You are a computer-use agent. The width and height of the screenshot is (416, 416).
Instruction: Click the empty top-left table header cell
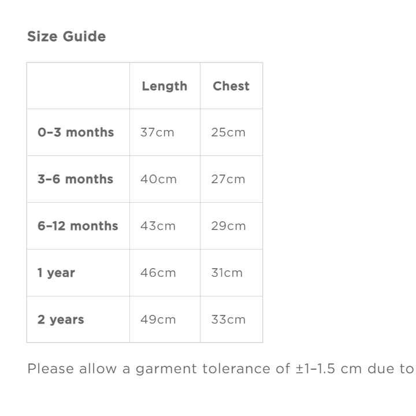click(78, 86)
